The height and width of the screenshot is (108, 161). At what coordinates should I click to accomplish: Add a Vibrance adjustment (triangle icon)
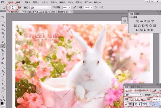coord(152,21)
